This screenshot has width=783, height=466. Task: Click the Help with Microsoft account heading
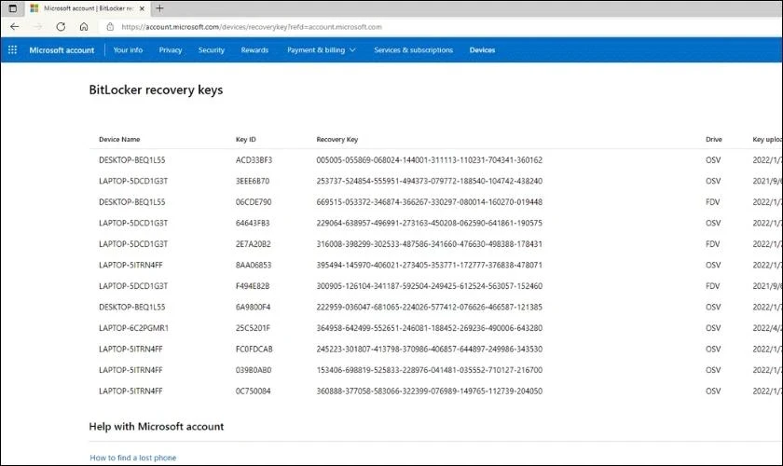click(157, 427)
